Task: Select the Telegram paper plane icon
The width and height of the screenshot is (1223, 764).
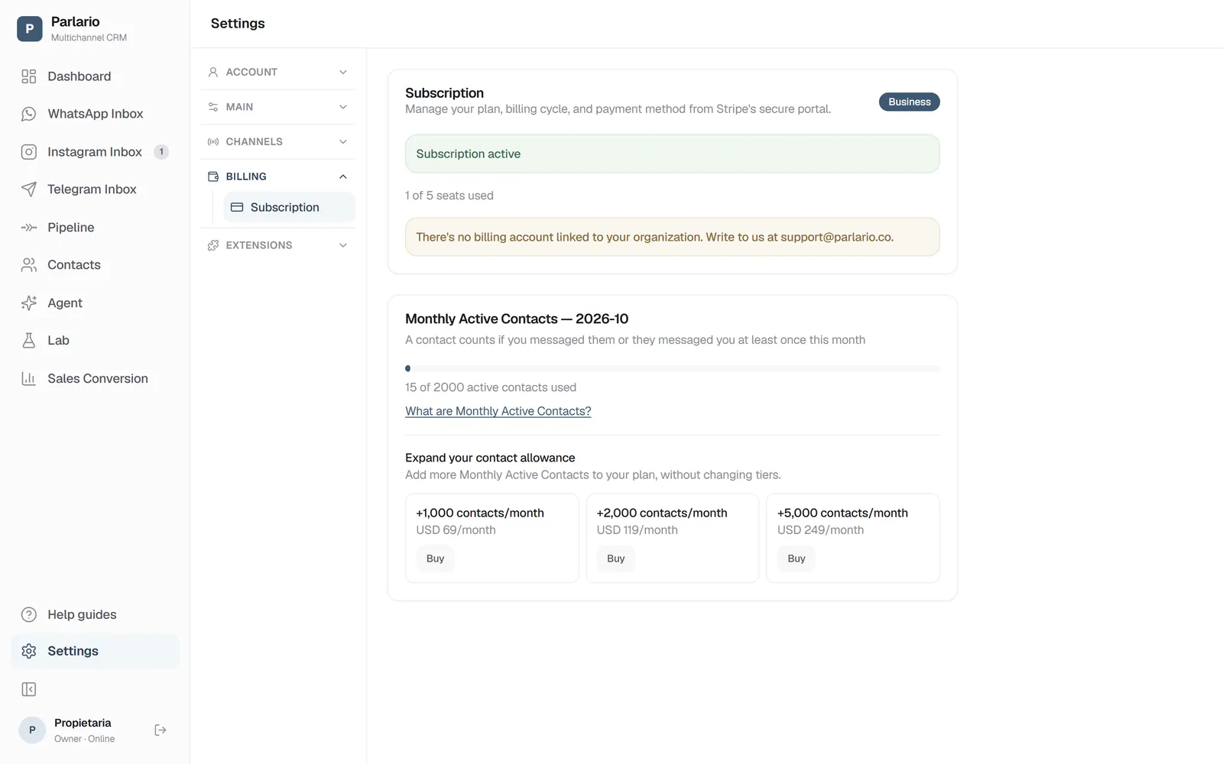Action: (29, 189)
